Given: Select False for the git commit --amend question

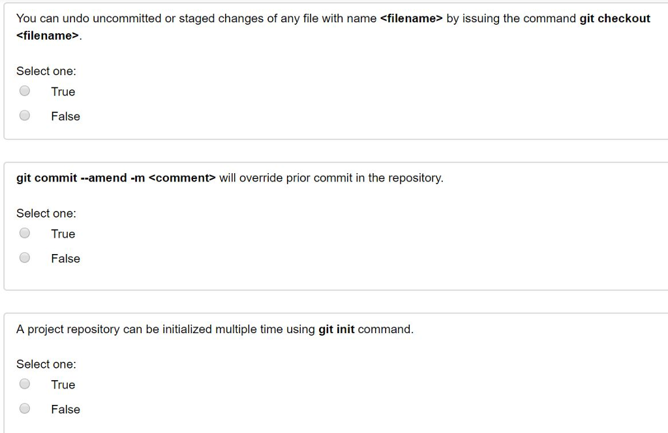Looking at the screenshot, I should pyautogui.click(x=24, y=257).
